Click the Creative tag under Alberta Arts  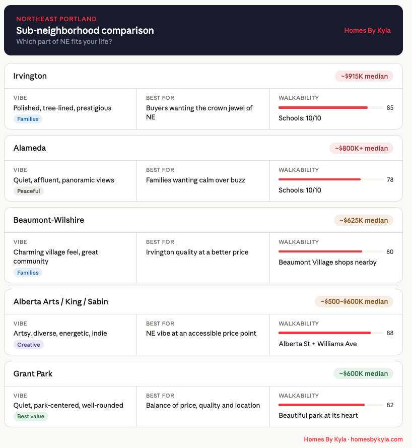[x=29, y=345]
